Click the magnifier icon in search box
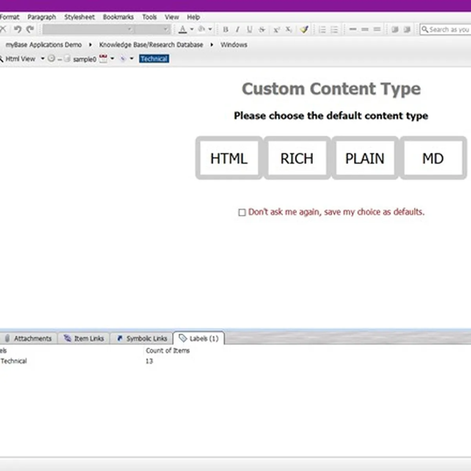 (425, 29)
